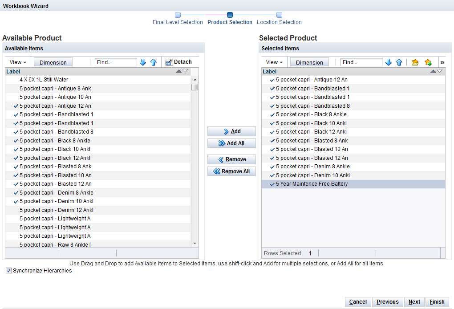Select 5 pocket capri - Black 12 Ankl in Selected

[353, 132]
